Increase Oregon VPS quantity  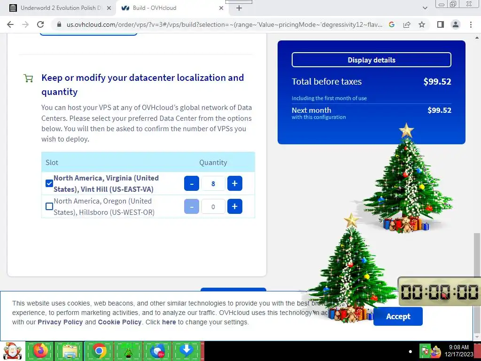(x=235, y=206)
